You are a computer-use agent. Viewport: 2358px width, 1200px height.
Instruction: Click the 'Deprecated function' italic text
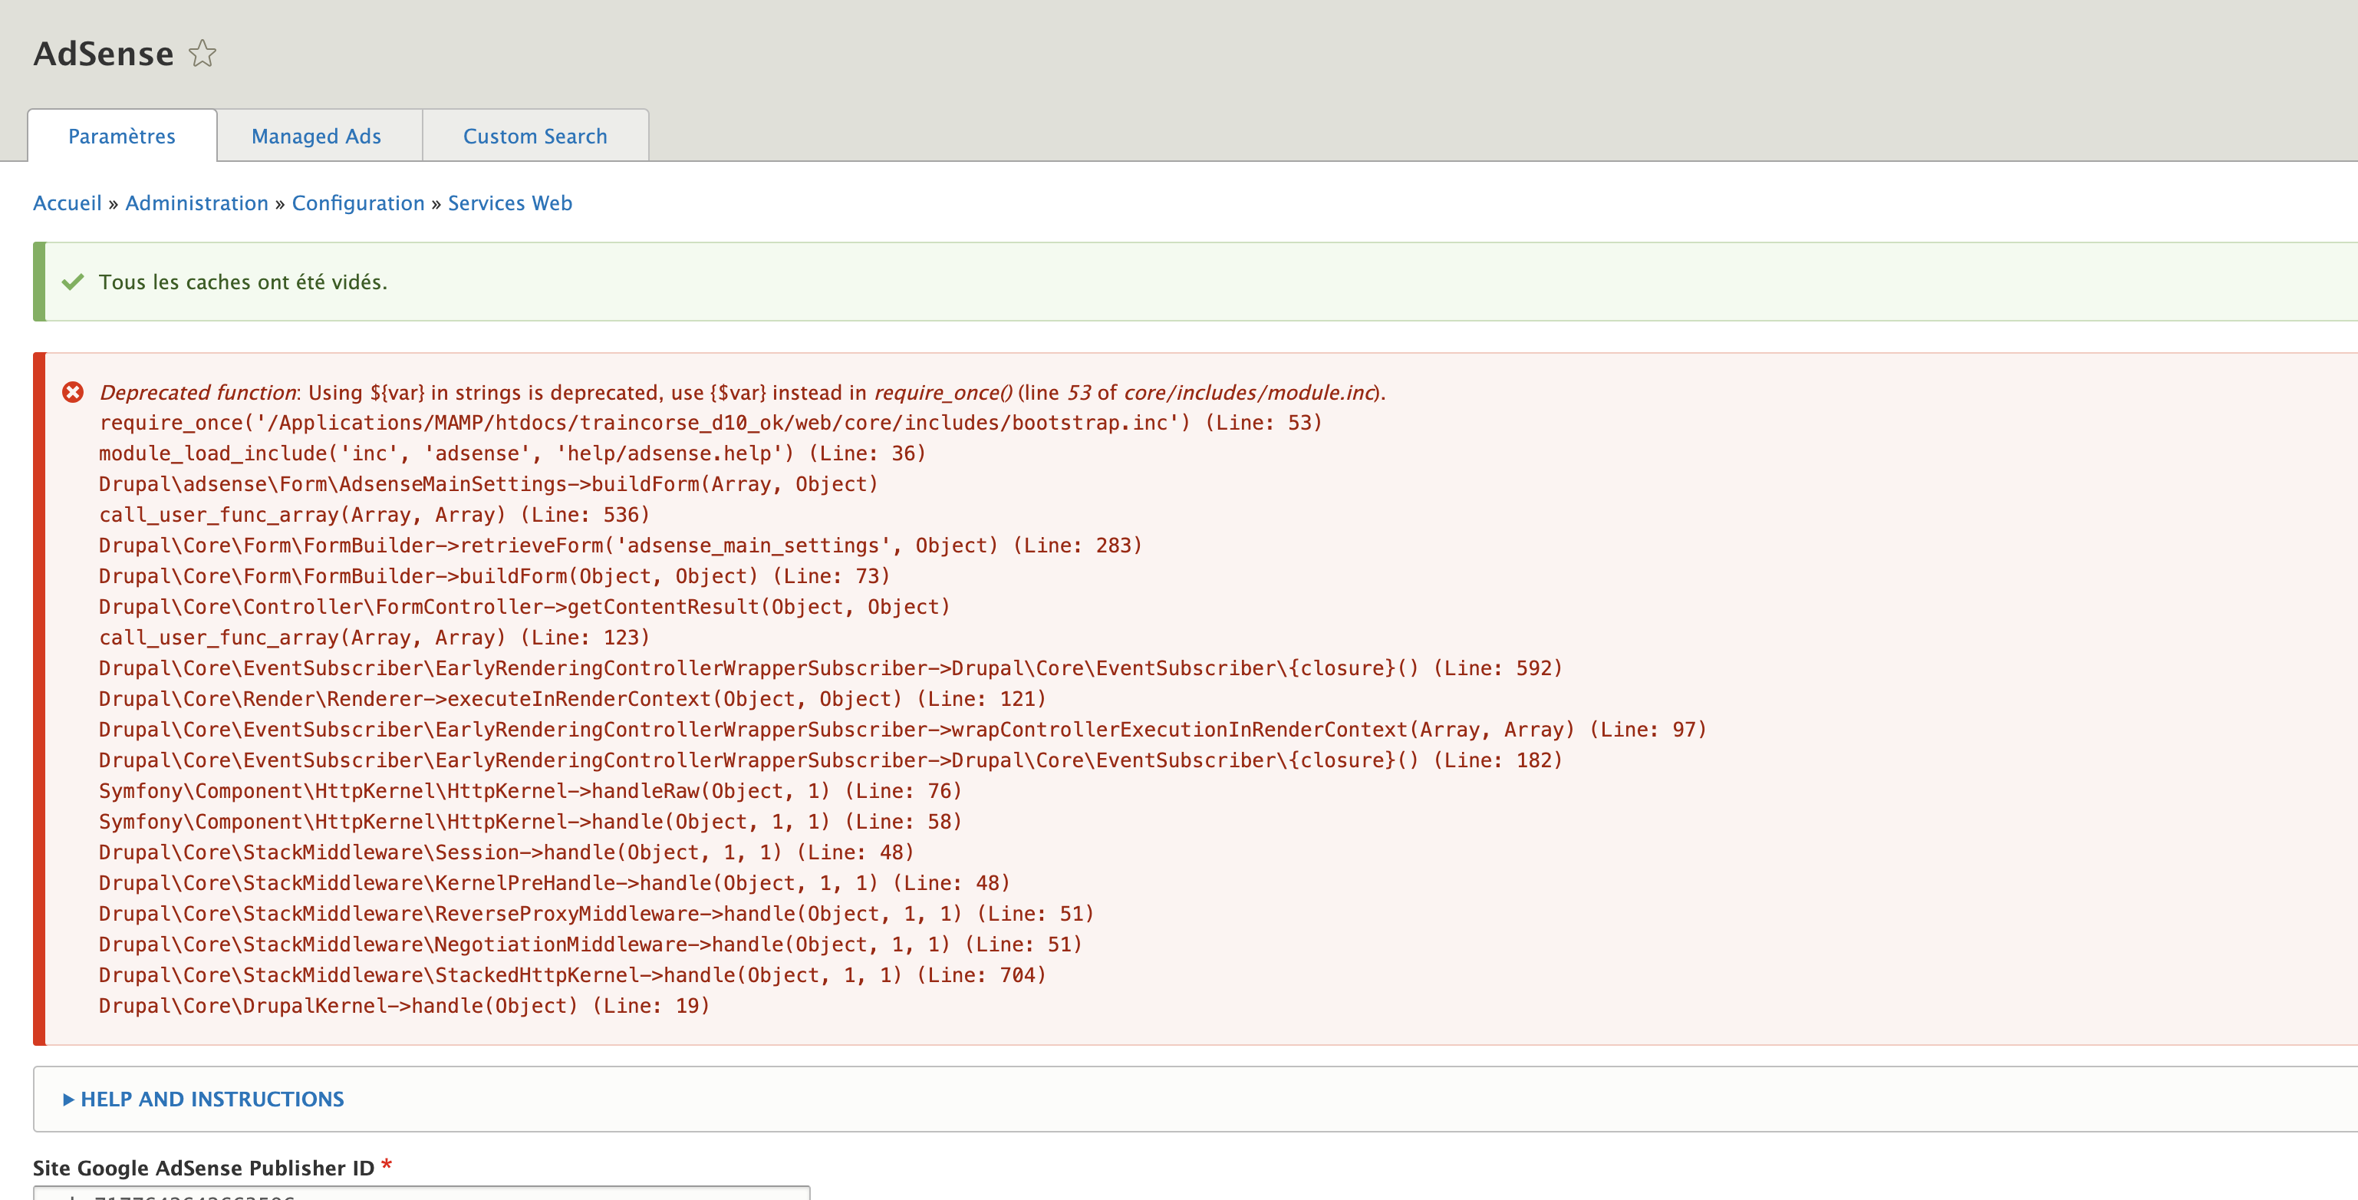(x=198, y=393)
